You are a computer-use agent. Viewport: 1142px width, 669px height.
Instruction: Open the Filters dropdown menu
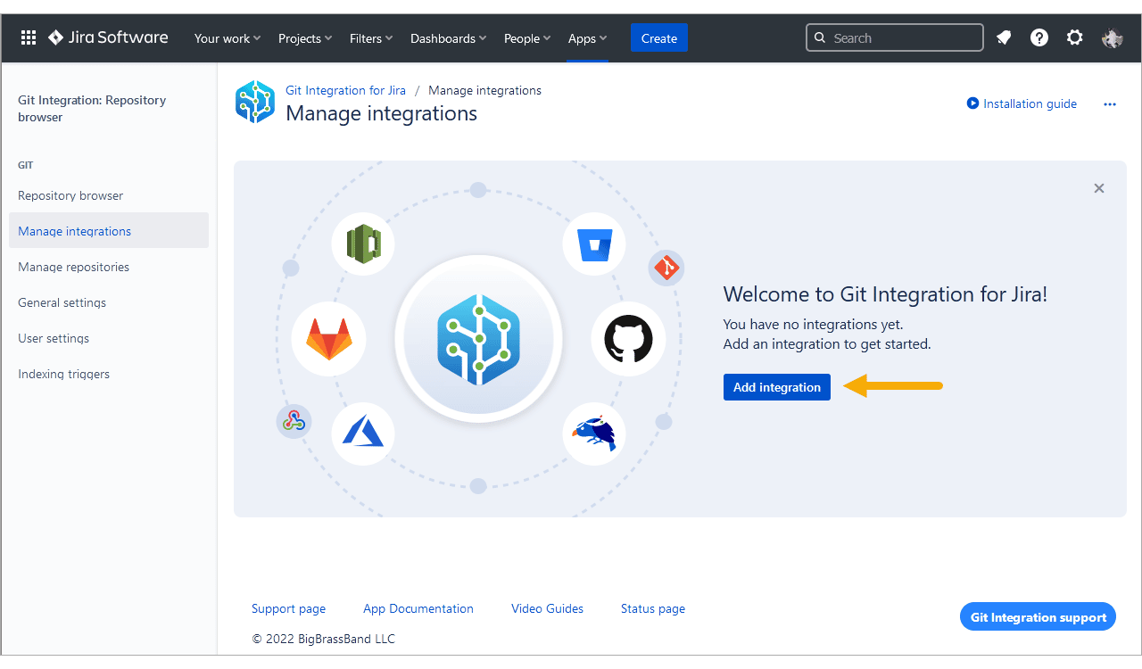click(371, 38)
